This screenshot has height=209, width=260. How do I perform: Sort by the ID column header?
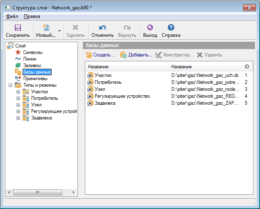[x=247, y=67]
